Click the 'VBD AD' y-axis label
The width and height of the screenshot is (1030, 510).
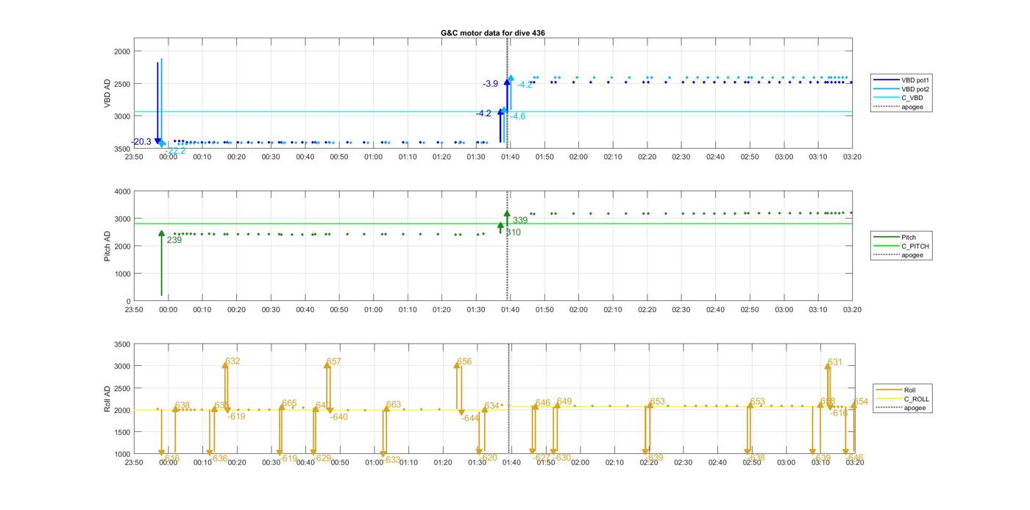coord(107,92)
